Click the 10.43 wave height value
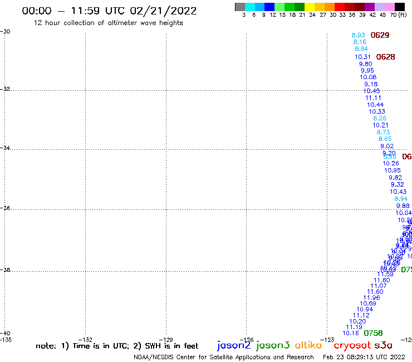This screenshot has width=412, height=362. (398, 192)
